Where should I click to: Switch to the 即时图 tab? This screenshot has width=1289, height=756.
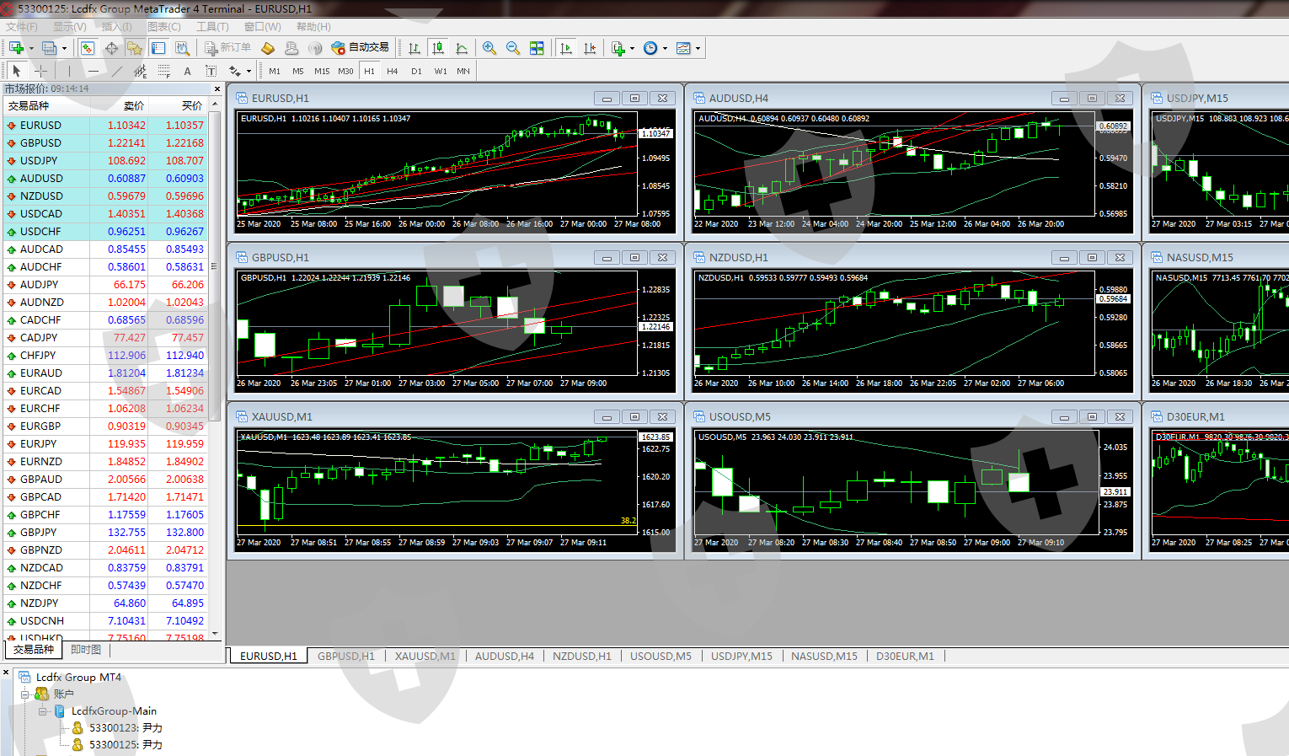point(86,650)
